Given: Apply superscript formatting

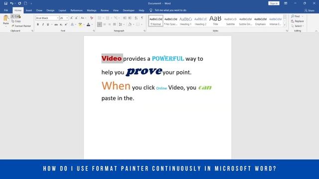Looking at the screenshot, I should tap(66, 24).
